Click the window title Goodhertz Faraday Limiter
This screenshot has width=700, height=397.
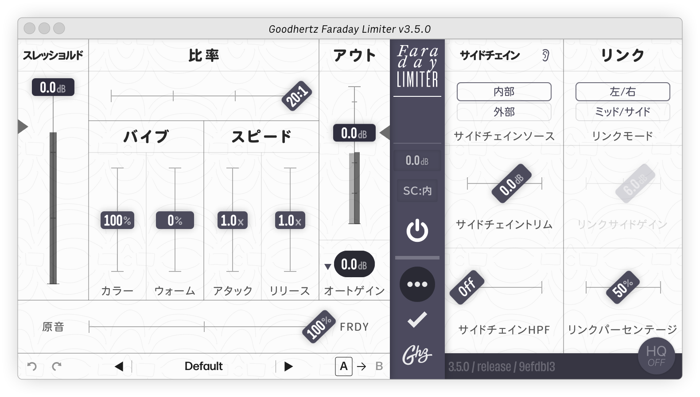(x=350, y=29)
